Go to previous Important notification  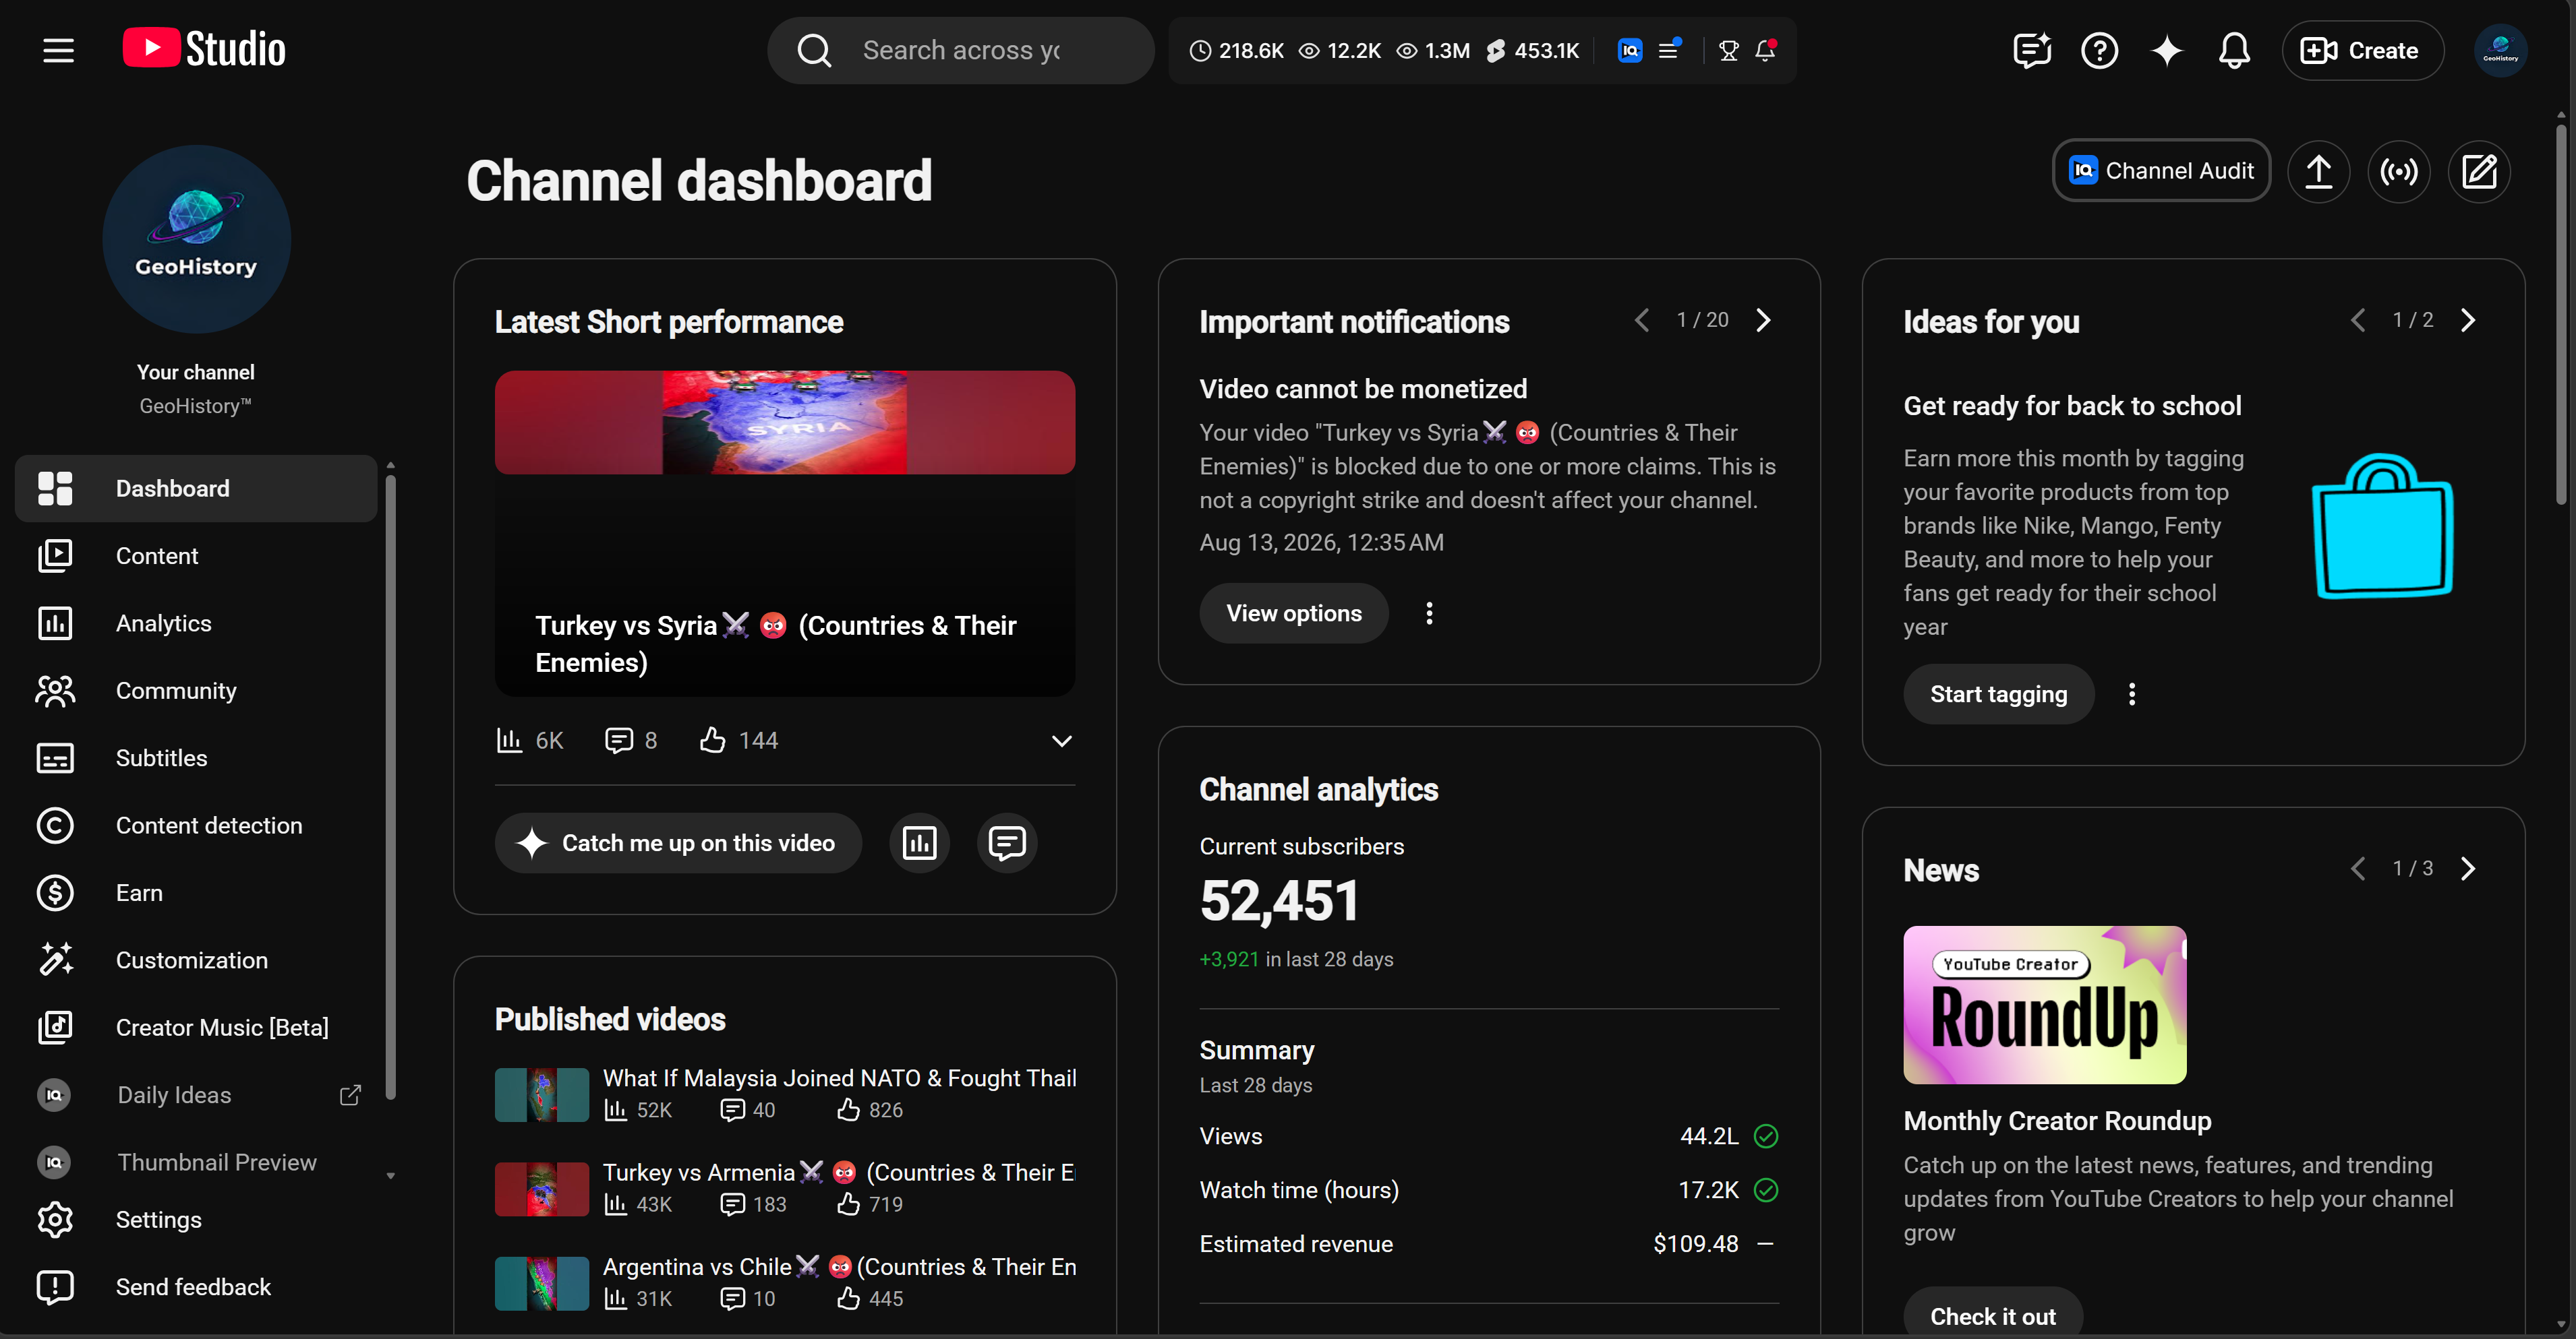point(1642,320)
